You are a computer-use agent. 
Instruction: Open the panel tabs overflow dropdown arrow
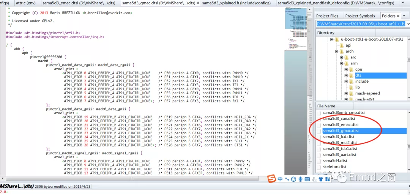403,16
